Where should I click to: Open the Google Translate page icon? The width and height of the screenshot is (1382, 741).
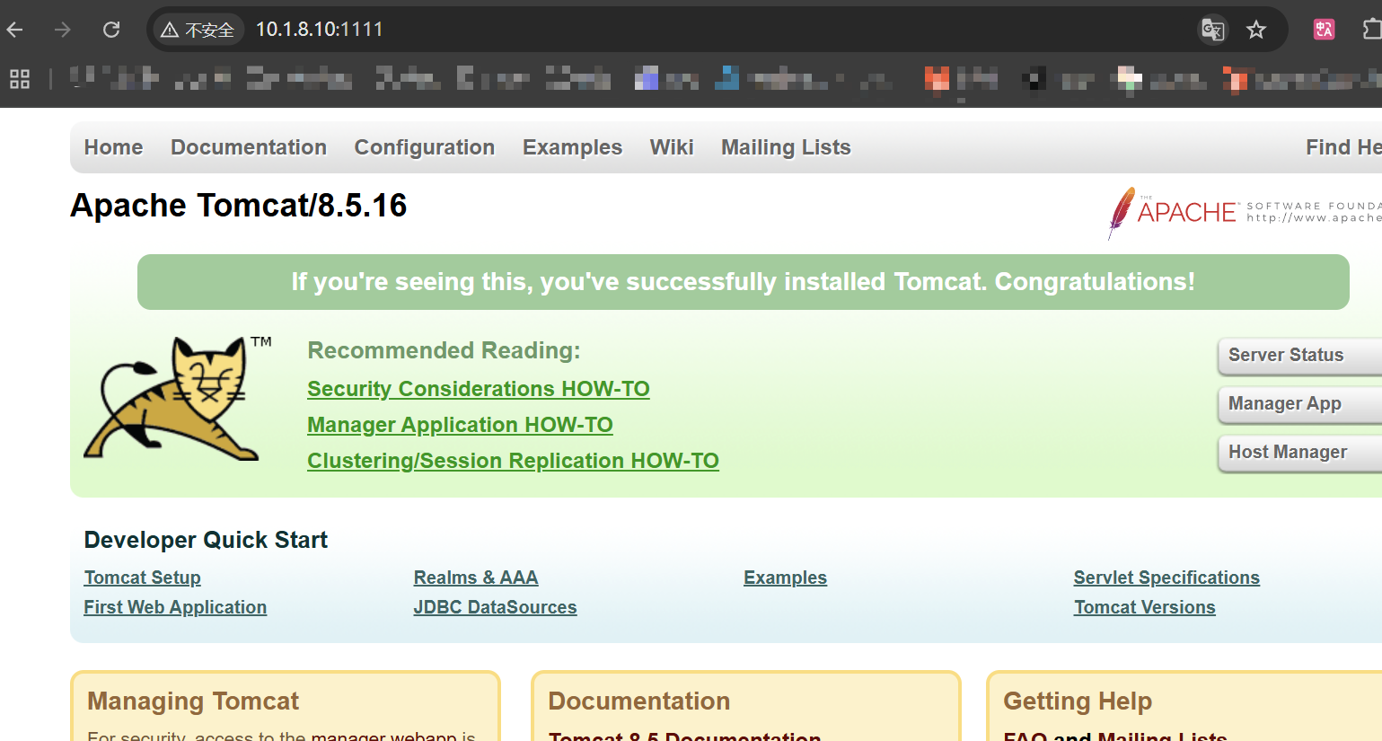[x=1212, y=30]
